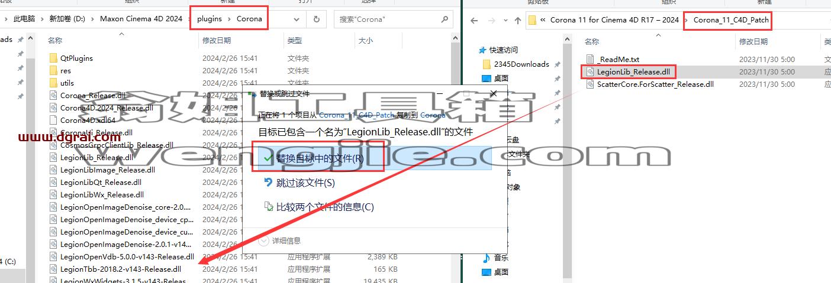Viewport: 831px width, 283px height.
Task: Click the 2,389 KB size cell
Action: 382,256
